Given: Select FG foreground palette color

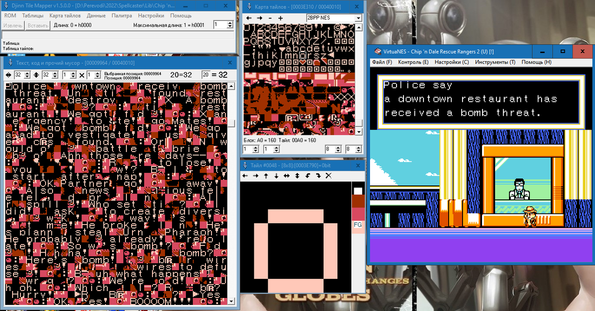Looking at the screenshot, I should [x=358, y=227].
